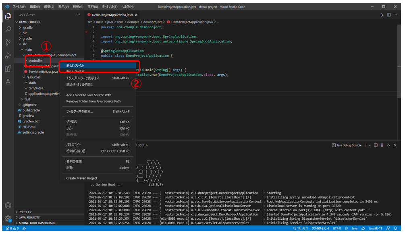
Task: Expand the SPRING BOOT DASHBOARD section
Action: (49, 223)
